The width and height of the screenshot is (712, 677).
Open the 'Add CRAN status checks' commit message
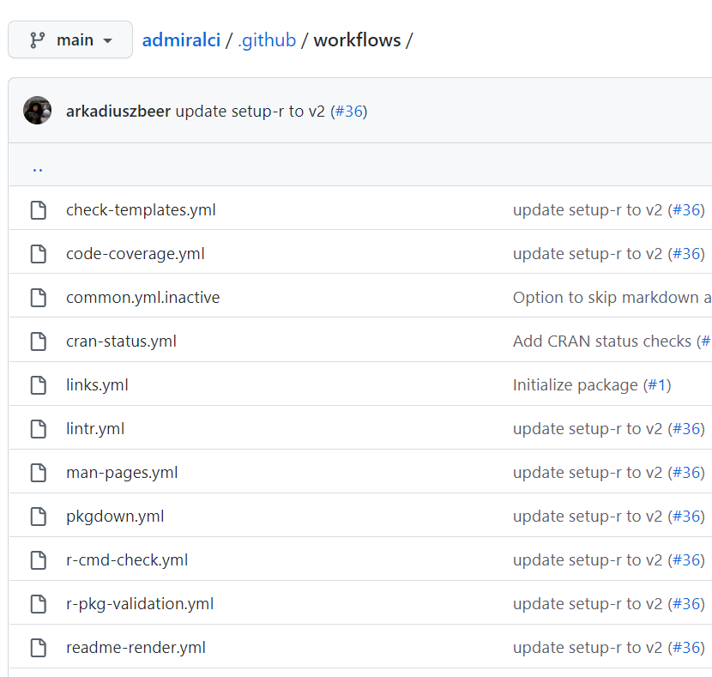601,342
